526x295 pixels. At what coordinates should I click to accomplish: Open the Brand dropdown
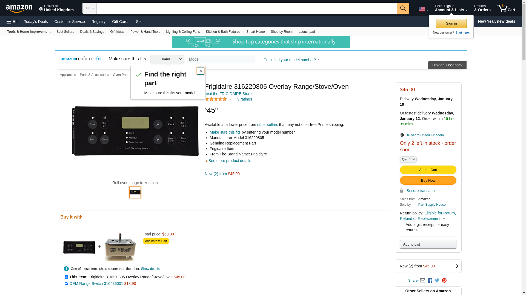[x=167, y=59]
